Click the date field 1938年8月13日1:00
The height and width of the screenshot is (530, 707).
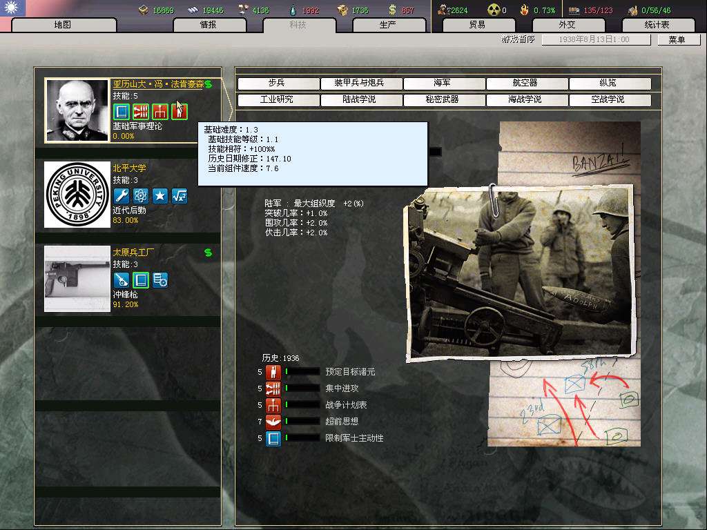[x=596, y=39]
